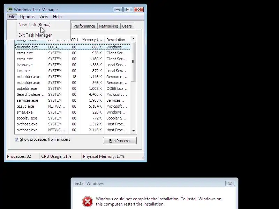Select mcbuilder.exe row using 348 K
The height and width of the screenshot is (209, 279).
(73, 83)
